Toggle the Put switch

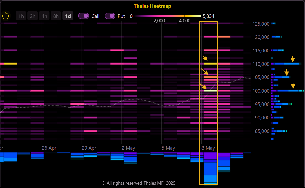coord(110,16)
